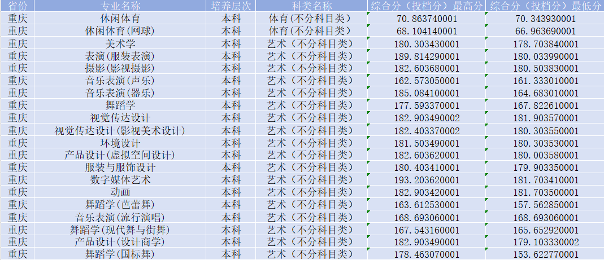604x260 pixels.
Task: Click lowest score 153.622770001
Action: pyautogui.click(x=545, y=254)
